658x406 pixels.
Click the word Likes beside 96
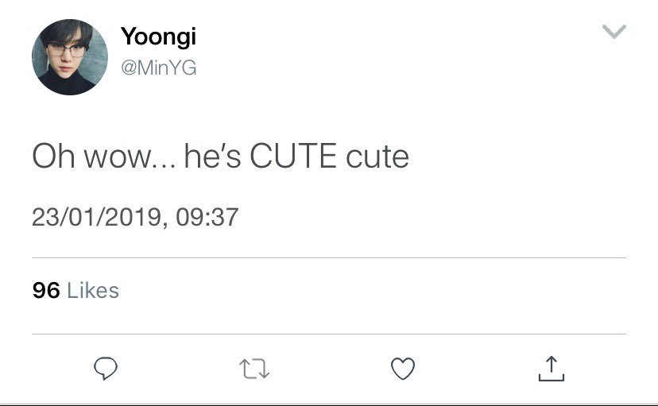click(93, 290)
